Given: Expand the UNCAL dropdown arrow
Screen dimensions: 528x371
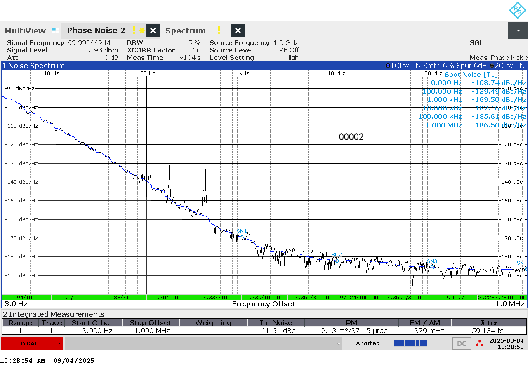Looking at the screenshot, I should pos(59,343).
